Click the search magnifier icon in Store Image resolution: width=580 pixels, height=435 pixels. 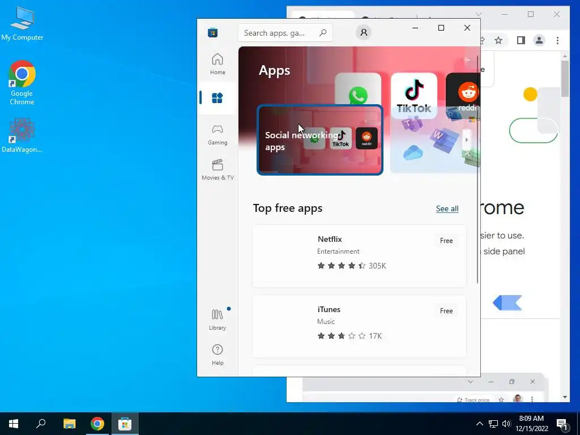pos(323,33)
